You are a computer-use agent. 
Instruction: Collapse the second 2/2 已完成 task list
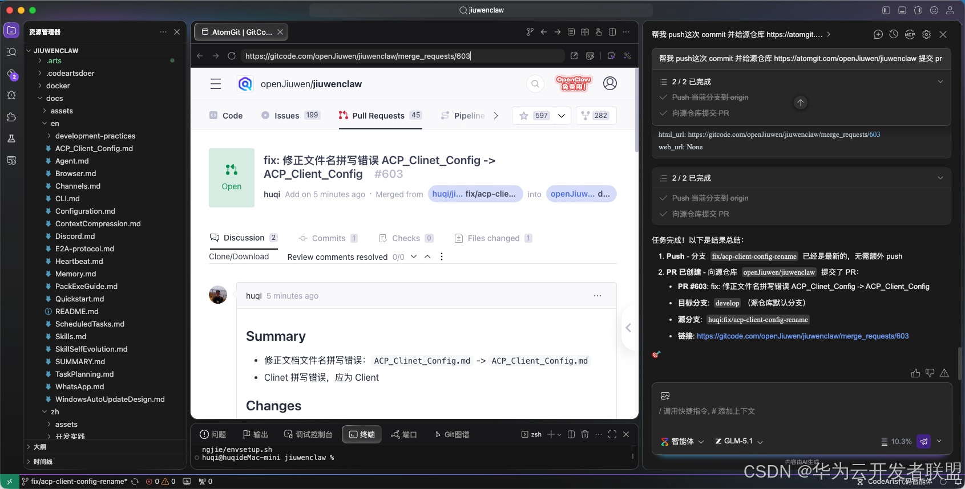[x=940, y=178]
